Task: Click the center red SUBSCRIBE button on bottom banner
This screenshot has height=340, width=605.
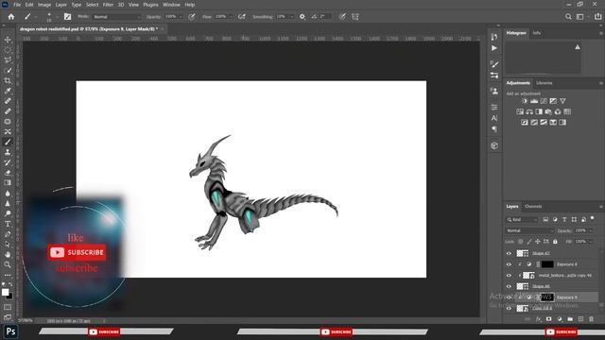Action: coord(337,331)
